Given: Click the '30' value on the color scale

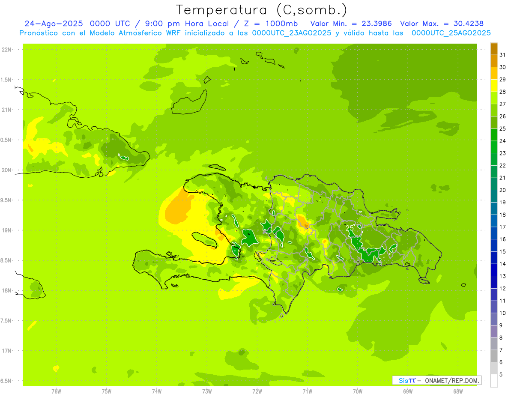Looking at the screenshot, I should coord(502,67).
